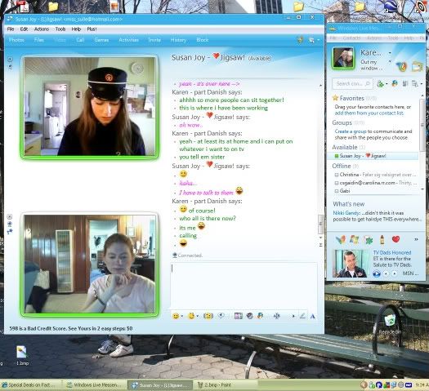Open the Games tab in conversation toolbar
The image size is (429, 391).
(101, 40)
